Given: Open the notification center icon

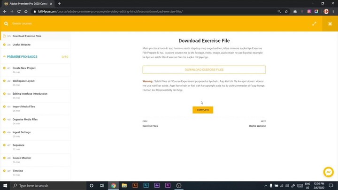Looking at the screenshot, I should click(331, 186).
